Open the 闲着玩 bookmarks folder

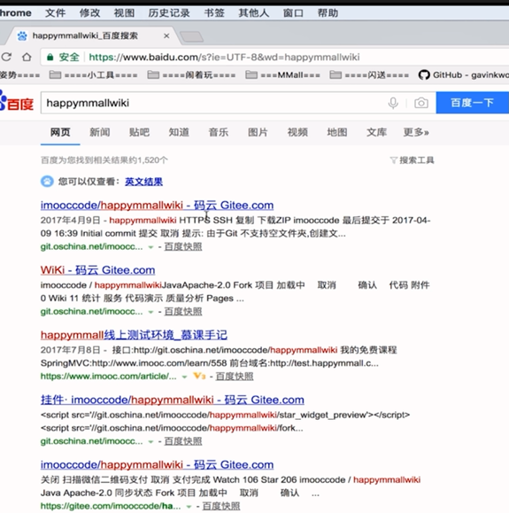coord(191,75)
